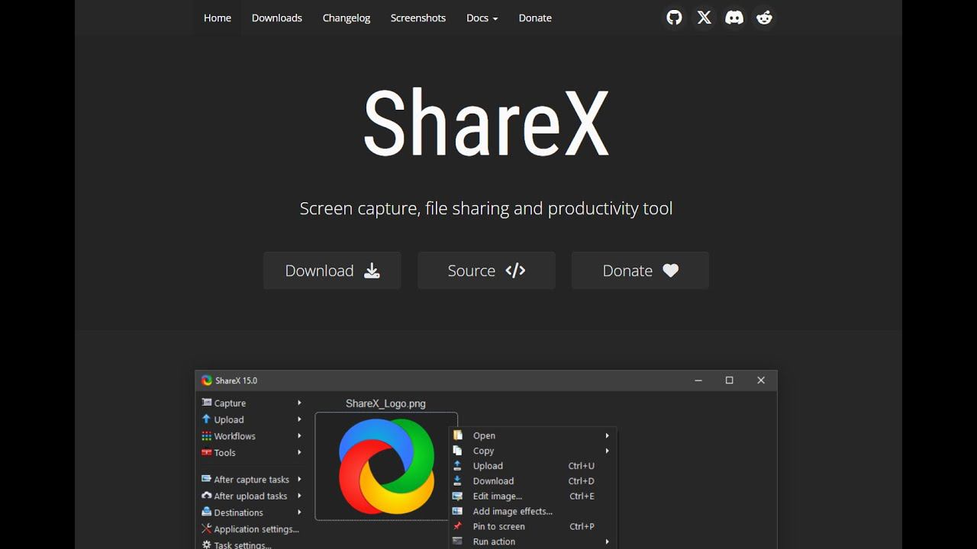Click the Add image effects icon
This screenshot has width=977, height=549.
(x=458, y=512)
